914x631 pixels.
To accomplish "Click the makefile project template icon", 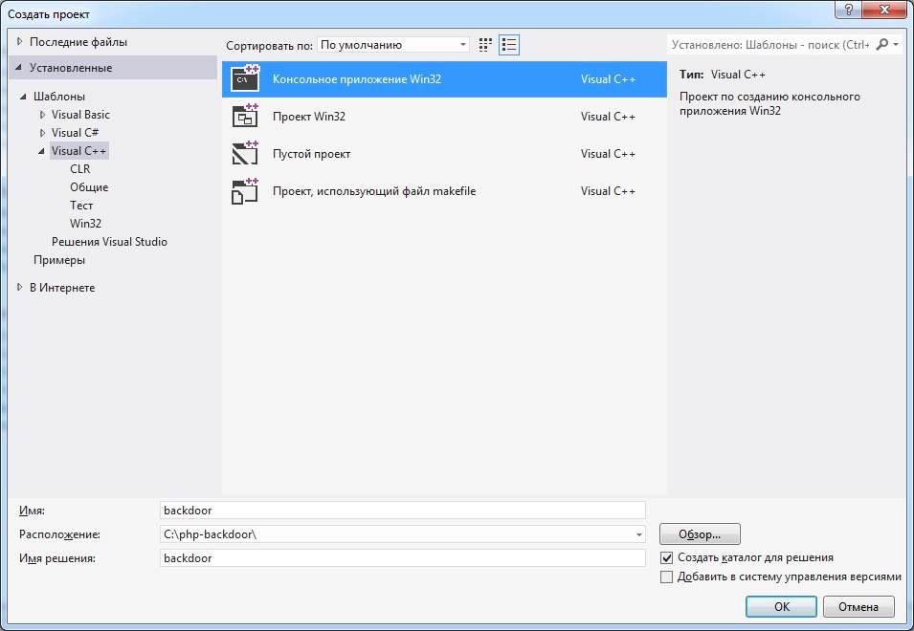I will (246, 191).
